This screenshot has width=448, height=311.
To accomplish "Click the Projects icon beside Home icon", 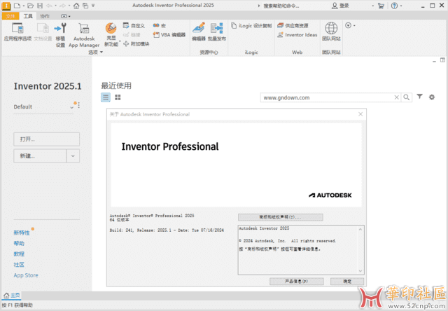I will [85, 6].
